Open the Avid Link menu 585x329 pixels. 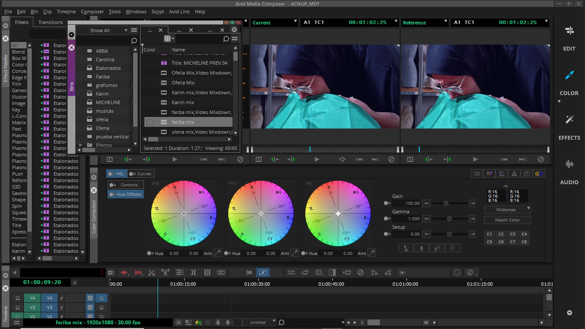pos(179,12)
